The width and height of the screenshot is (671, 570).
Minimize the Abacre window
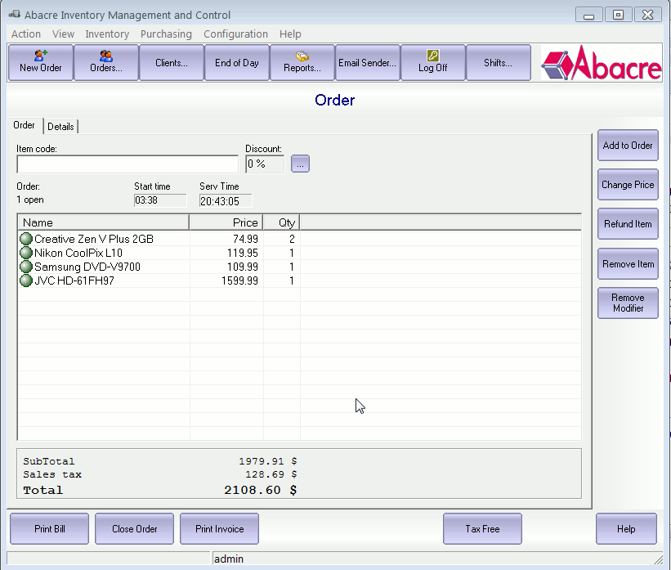pos(588,15)
